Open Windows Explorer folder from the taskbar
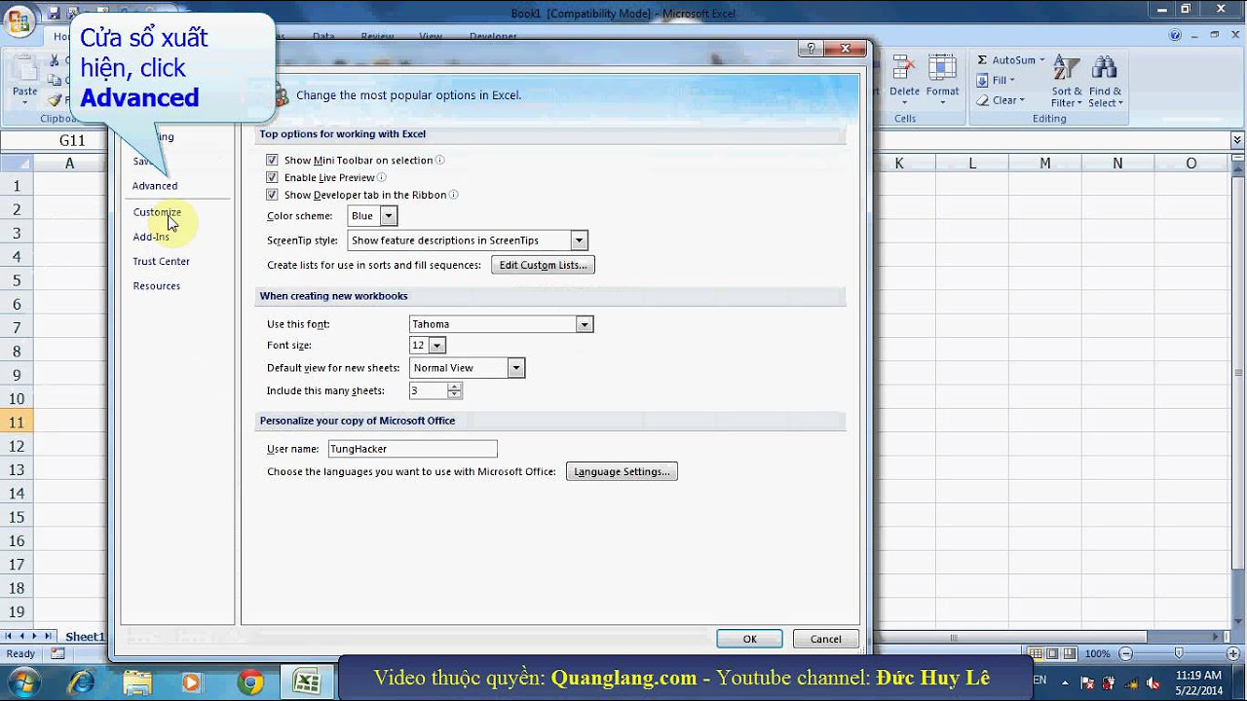Image resolution: width=1247 pixels, height=701 pixels. coord(137,683)
